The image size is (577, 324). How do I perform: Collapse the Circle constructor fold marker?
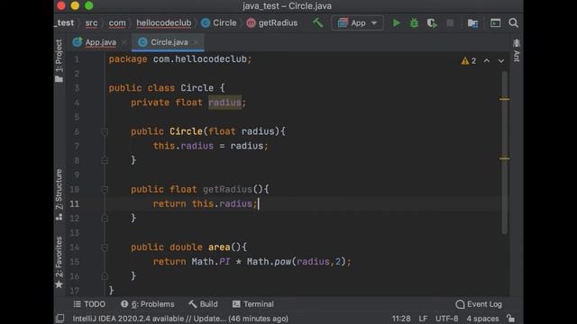click(105, 131)
